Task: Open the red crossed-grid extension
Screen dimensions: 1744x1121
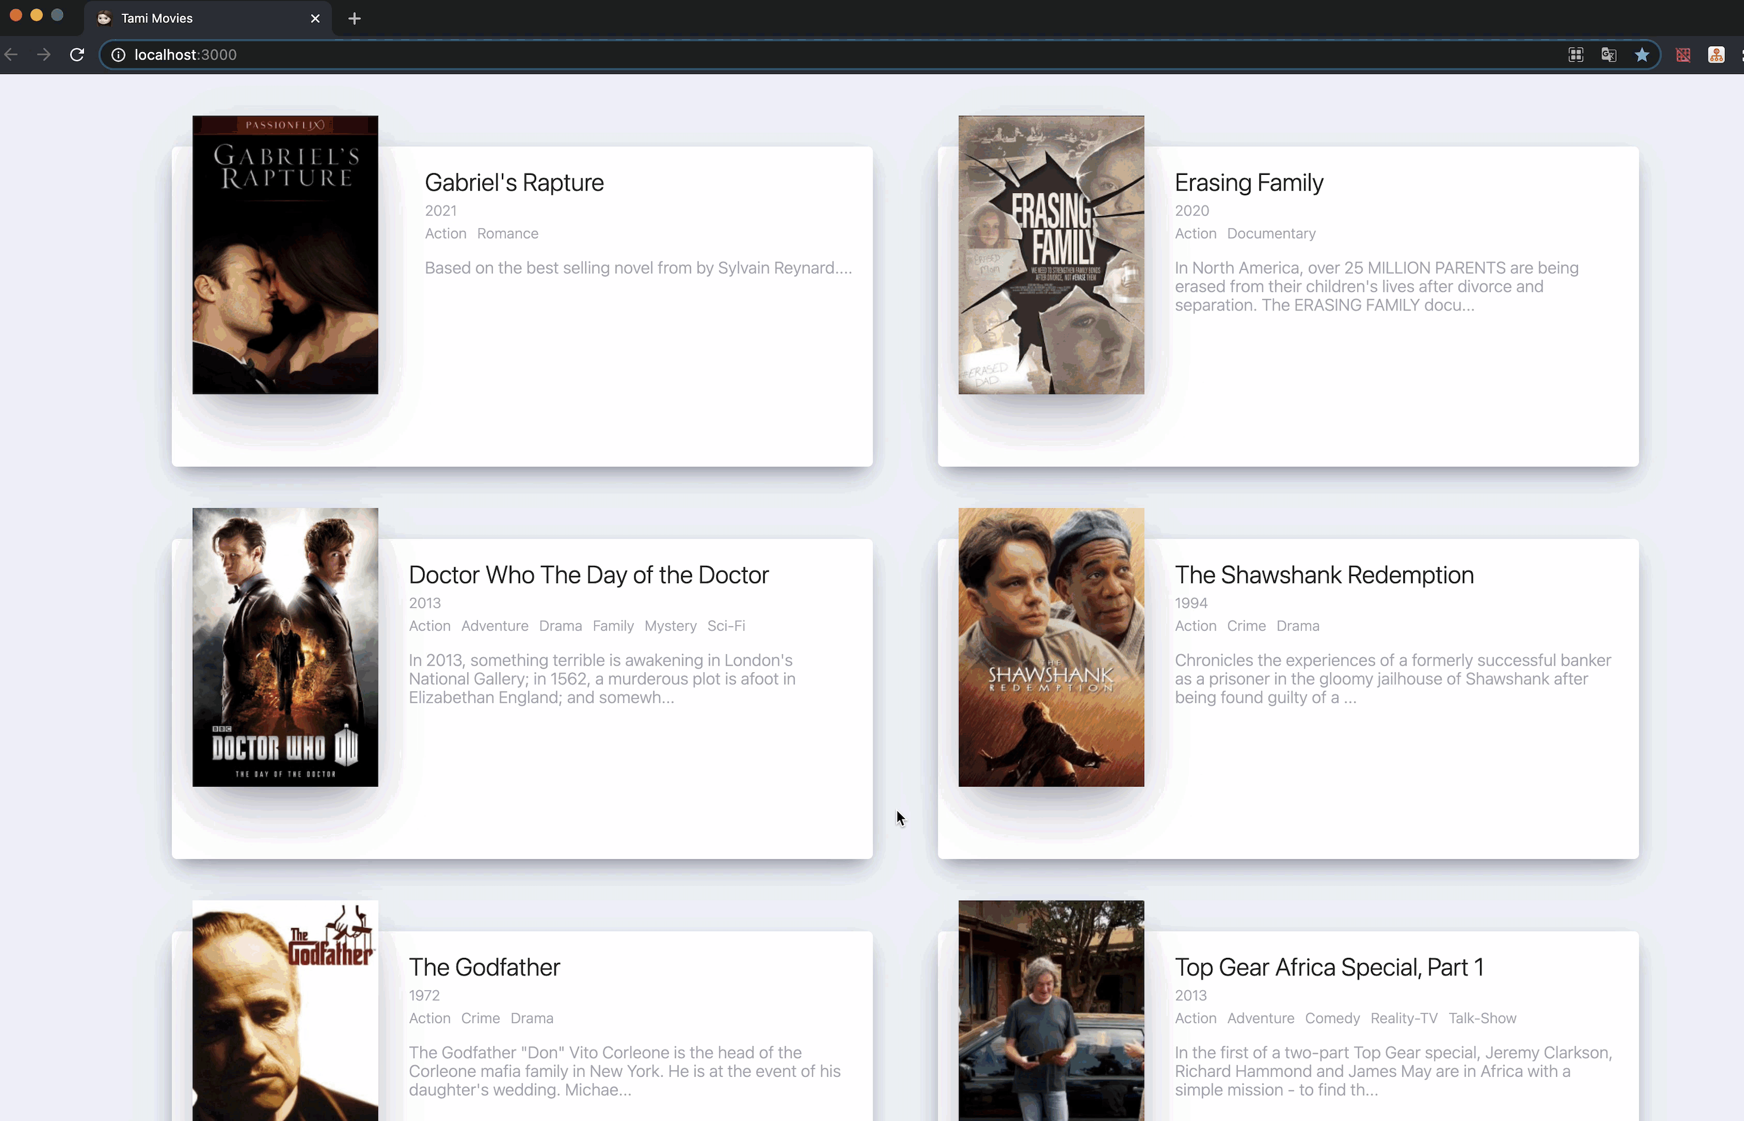Action: (1683, 54)
